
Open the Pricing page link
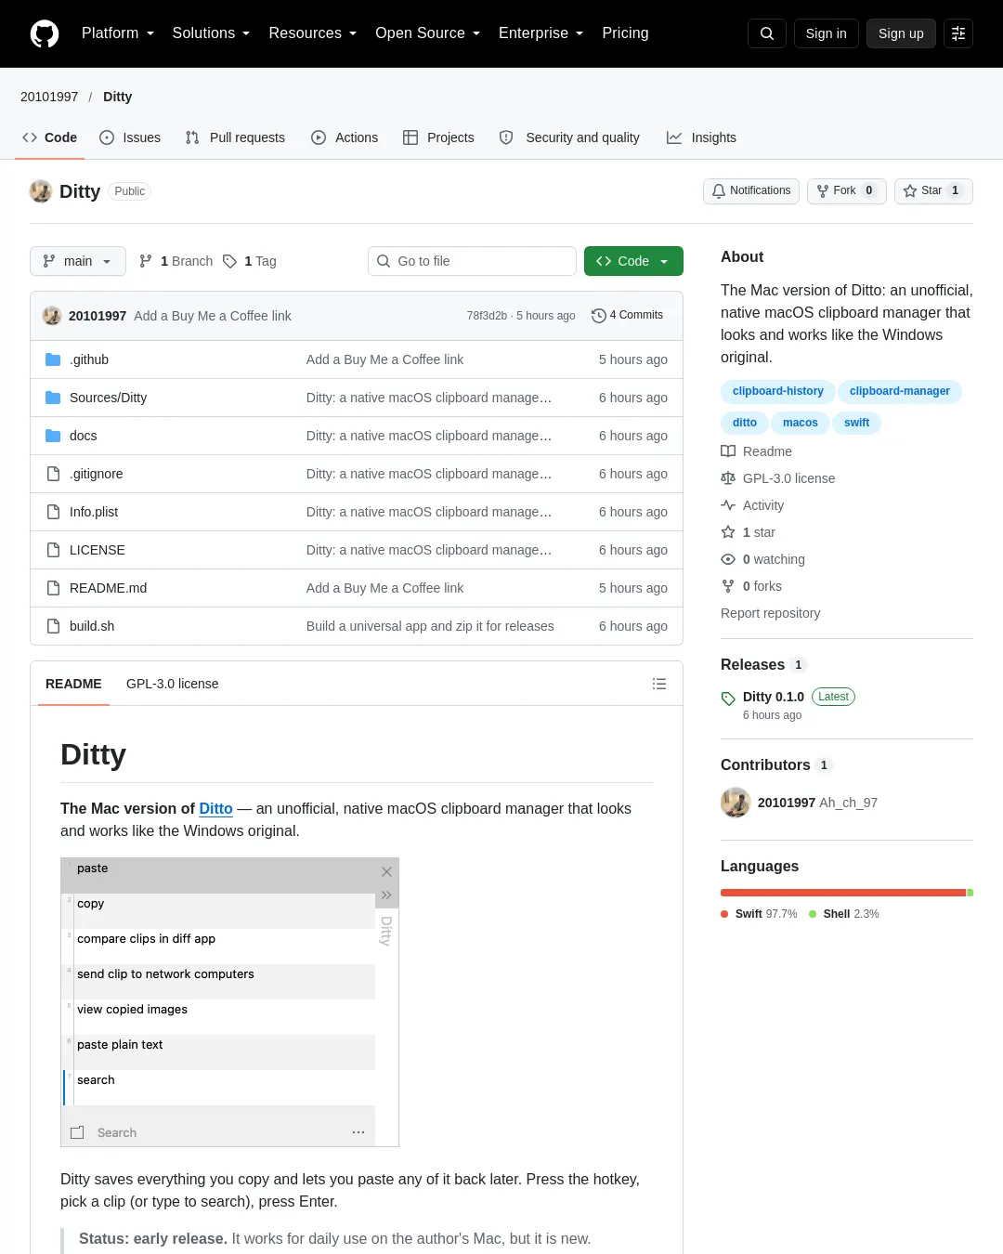point(625,33)
